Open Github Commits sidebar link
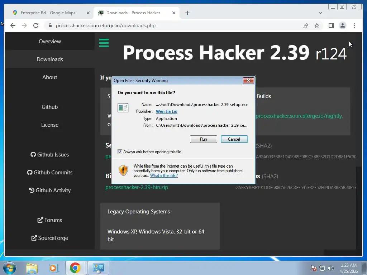Image resolution: width=367 pixels, height=275 pixels. coord(50,172)
